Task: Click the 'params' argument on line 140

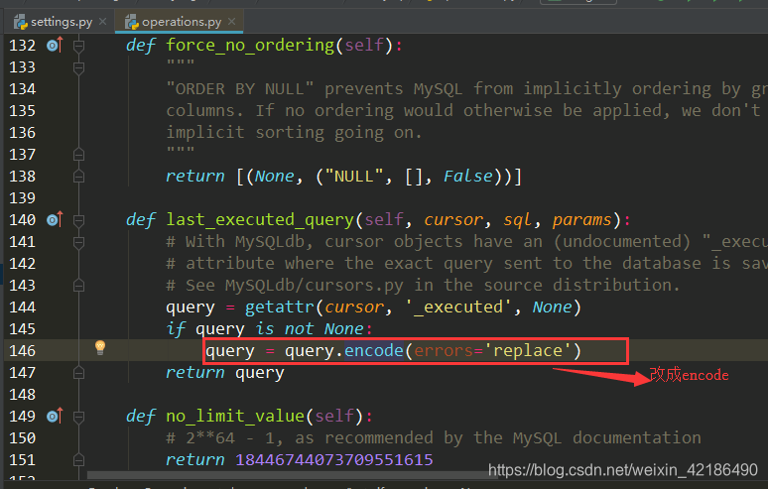Action: pos(581,220)
